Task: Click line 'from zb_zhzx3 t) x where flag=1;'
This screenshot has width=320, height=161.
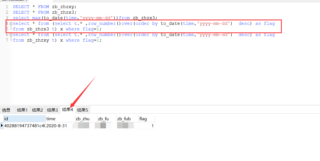Action: pyautogui.click(x=57, y=29)
